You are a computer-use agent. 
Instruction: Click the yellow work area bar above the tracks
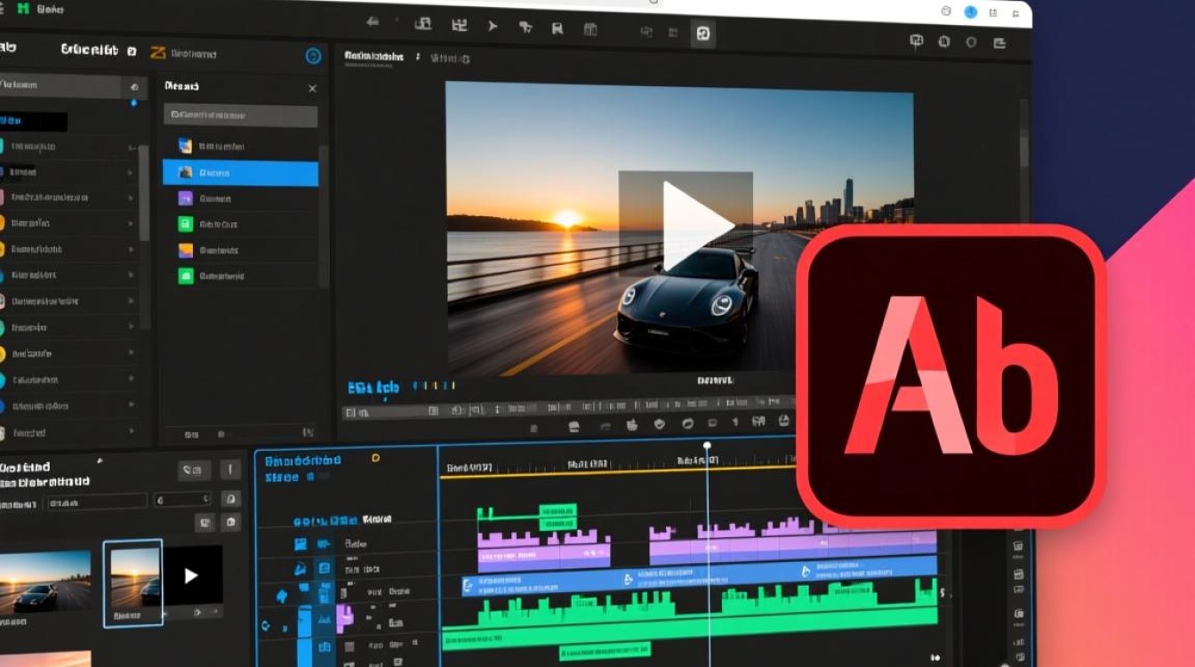617,474
